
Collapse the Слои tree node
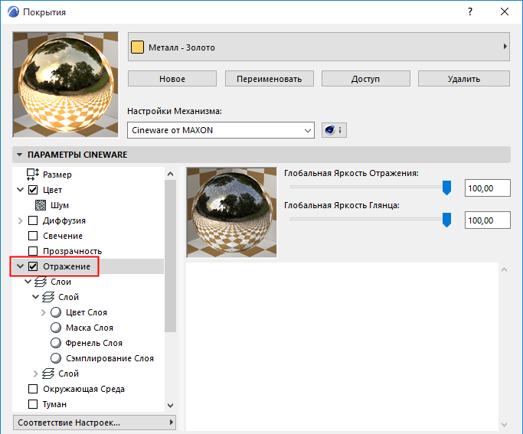[28, 282]
